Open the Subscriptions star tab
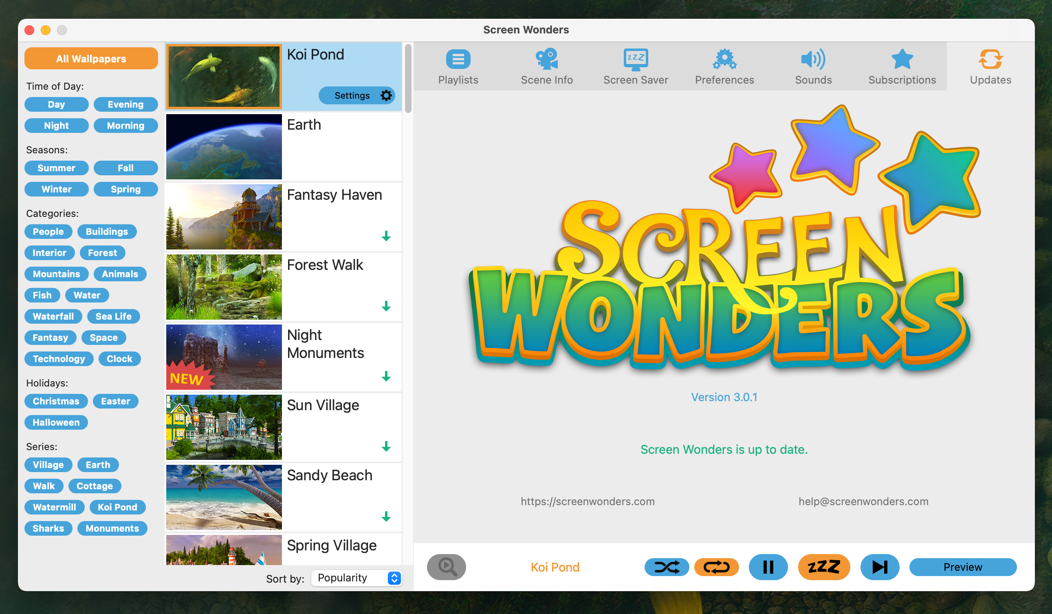 902,67
